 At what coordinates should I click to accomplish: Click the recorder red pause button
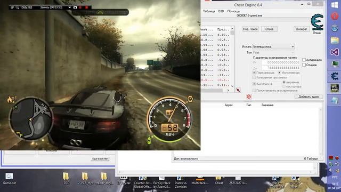80,7
